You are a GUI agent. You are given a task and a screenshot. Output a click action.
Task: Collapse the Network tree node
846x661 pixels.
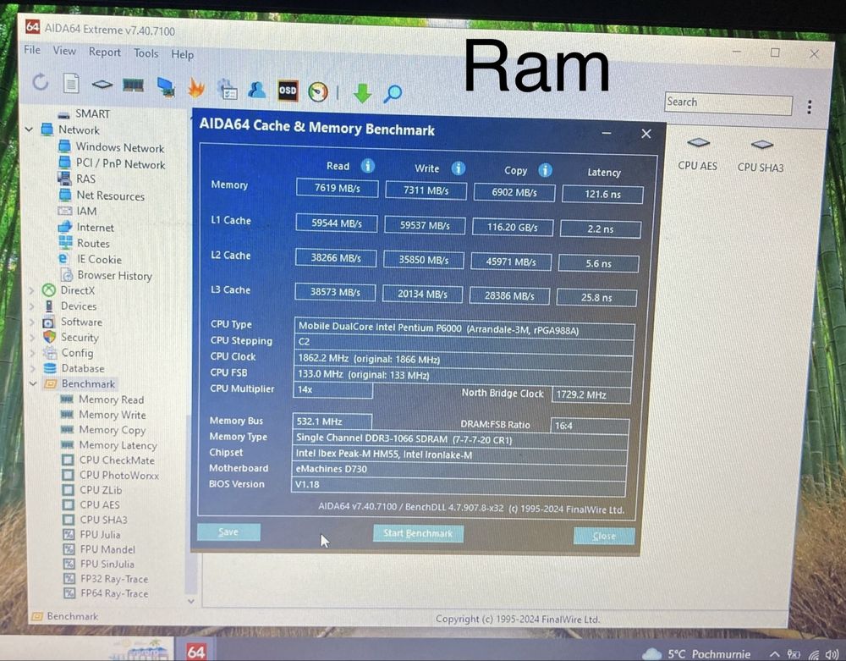[x=29, y=129]
